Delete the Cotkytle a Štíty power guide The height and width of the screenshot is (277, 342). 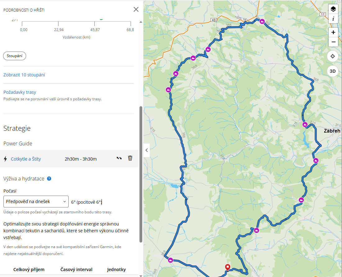[130, 158]
